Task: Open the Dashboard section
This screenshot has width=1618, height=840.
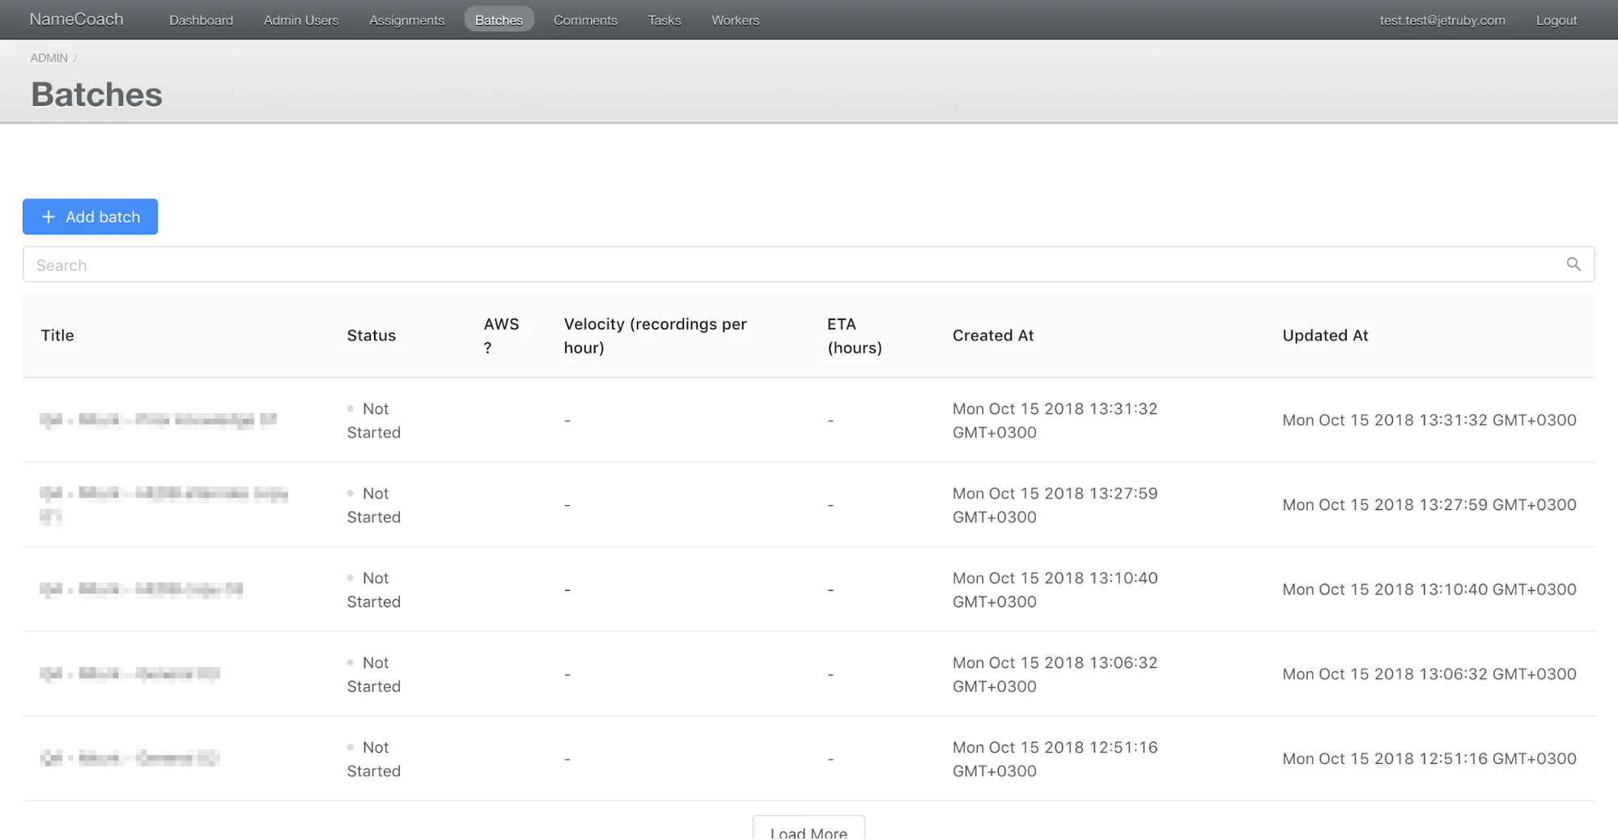Action: (201, 19)
